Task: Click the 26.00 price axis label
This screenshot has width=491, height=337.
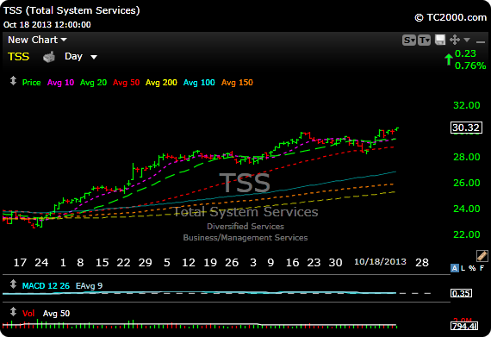Action: pos(467,183)
